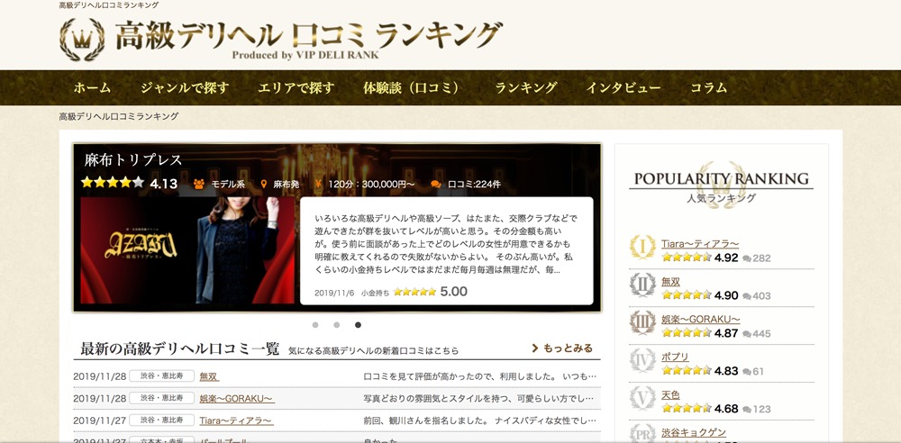The height and width of the screenshot is (443, 901).
Task: Select the first carousel dot
Action: coord(315,325)
